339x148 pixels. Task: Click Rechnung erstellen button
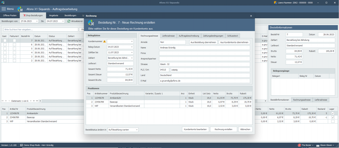click(x=224, y=129)
